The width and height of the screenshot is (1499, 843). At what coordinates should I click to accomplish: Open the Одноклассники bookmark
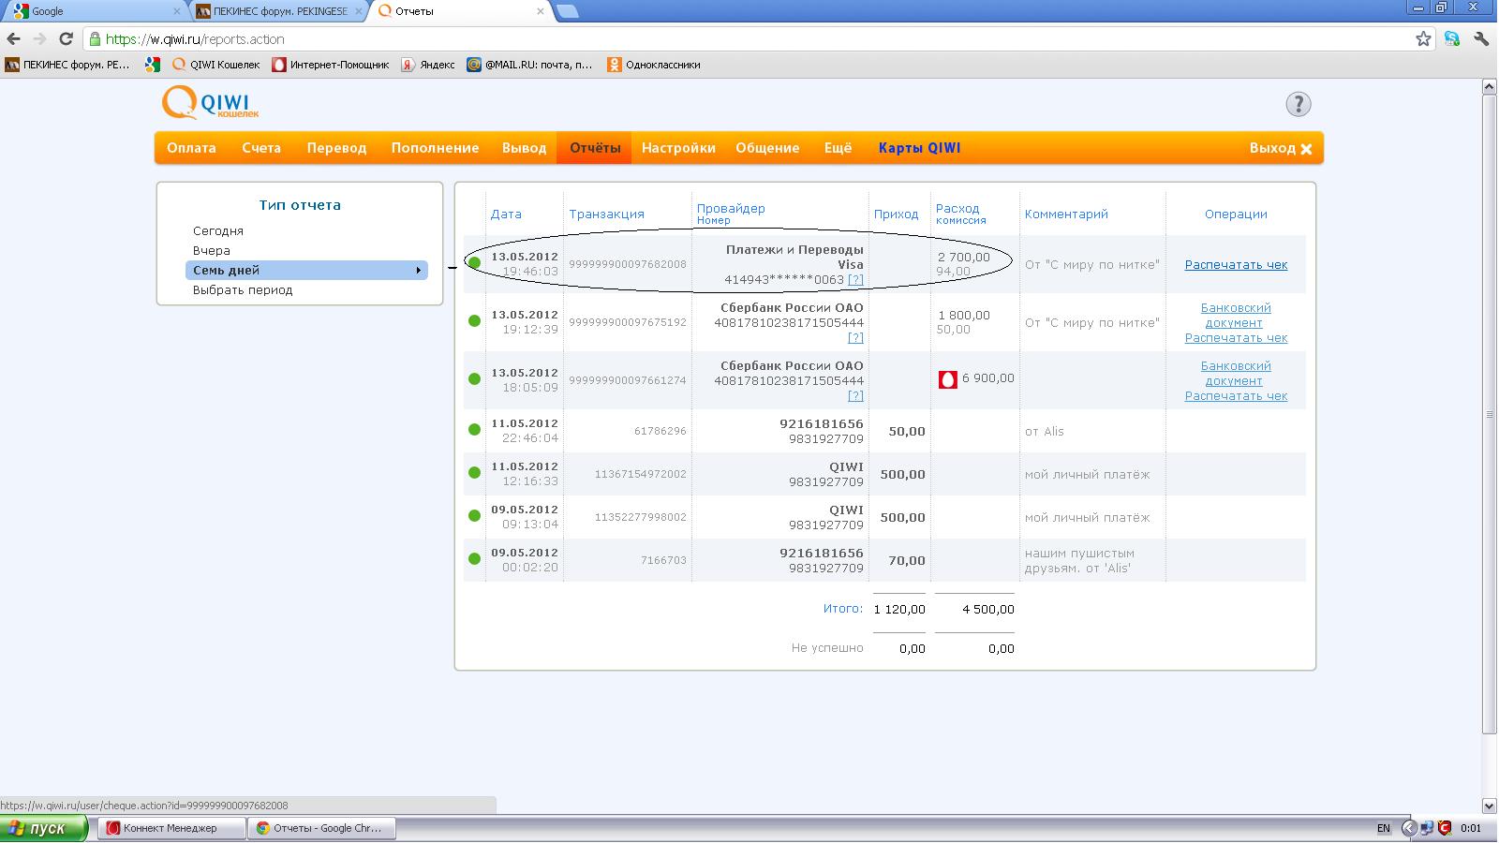tap(654, 65)
